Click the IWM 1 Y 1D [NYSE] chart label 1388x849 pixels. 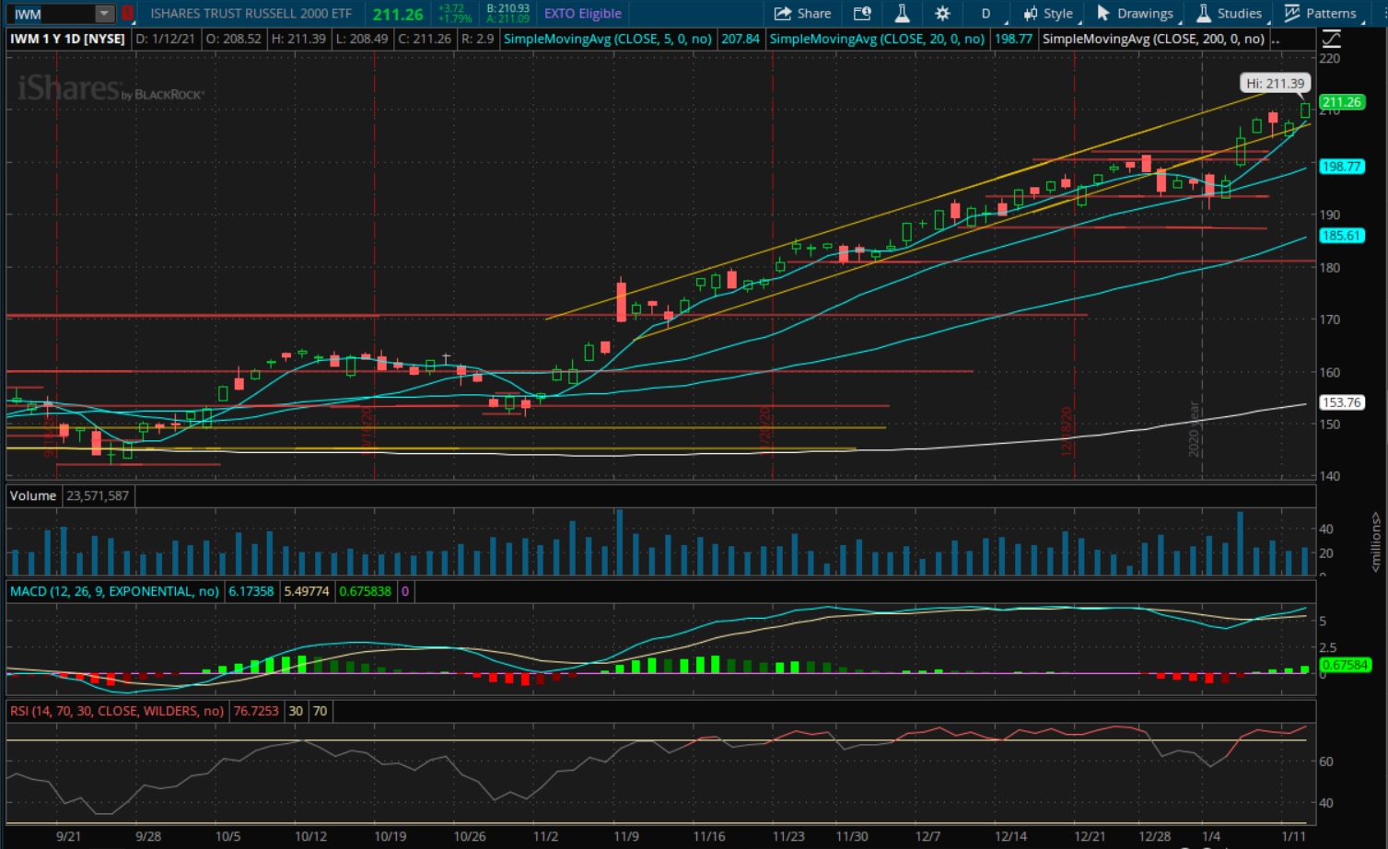(x=67, y=39)
